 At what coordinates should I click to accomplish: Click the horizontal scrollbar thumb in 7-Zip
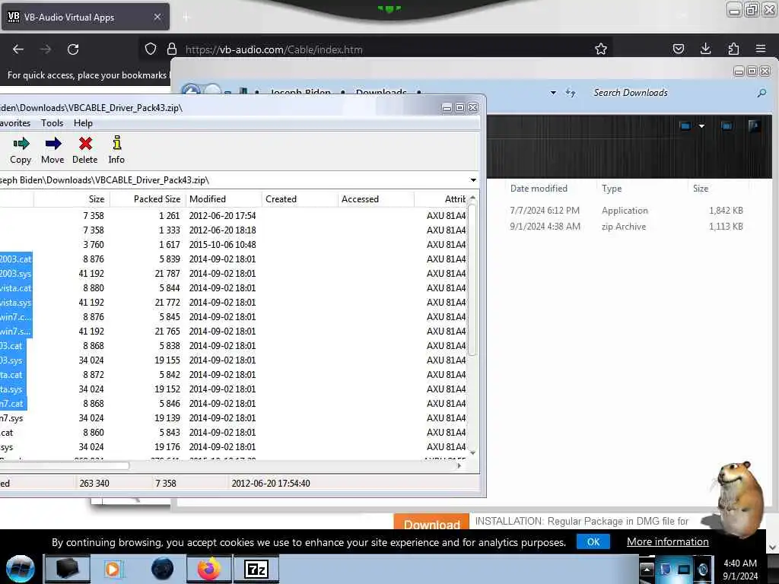click(65, 466)
